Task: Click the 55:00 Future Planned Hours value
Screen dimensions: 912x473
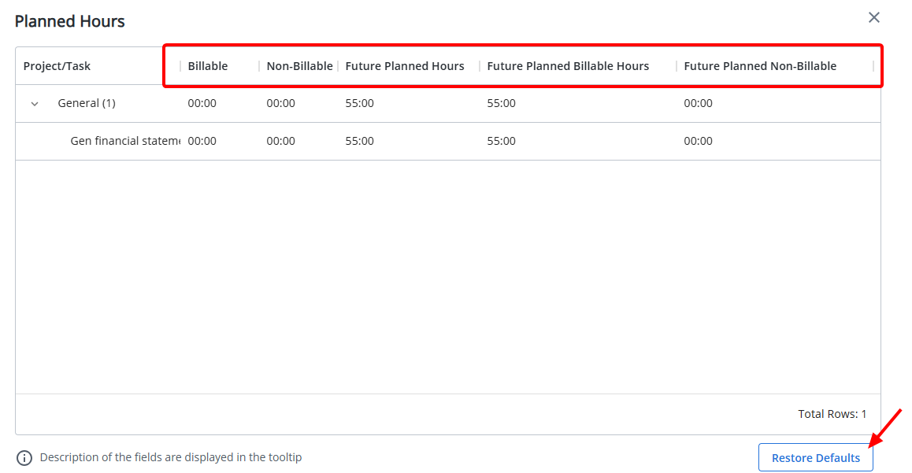Action: point(359,103)
